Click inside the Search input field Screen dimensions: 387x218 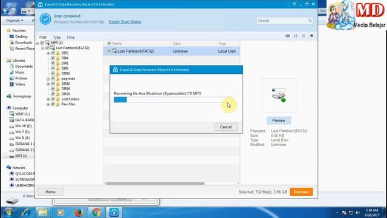pos(282,21)
